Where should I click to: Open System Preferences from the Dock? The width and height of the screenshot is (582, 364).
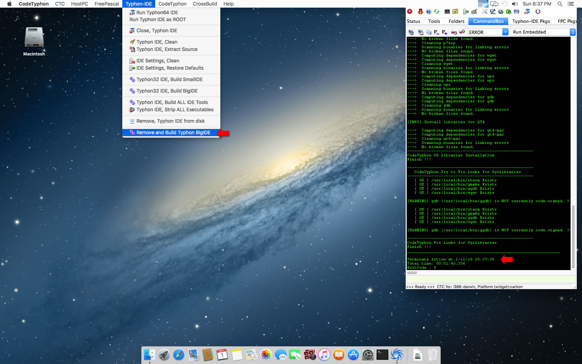point(368,355)
